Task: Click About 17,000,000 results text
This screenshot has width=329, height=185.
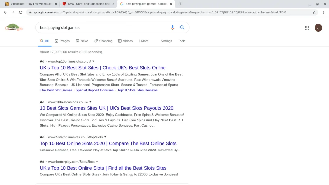Action: point(71,52)
